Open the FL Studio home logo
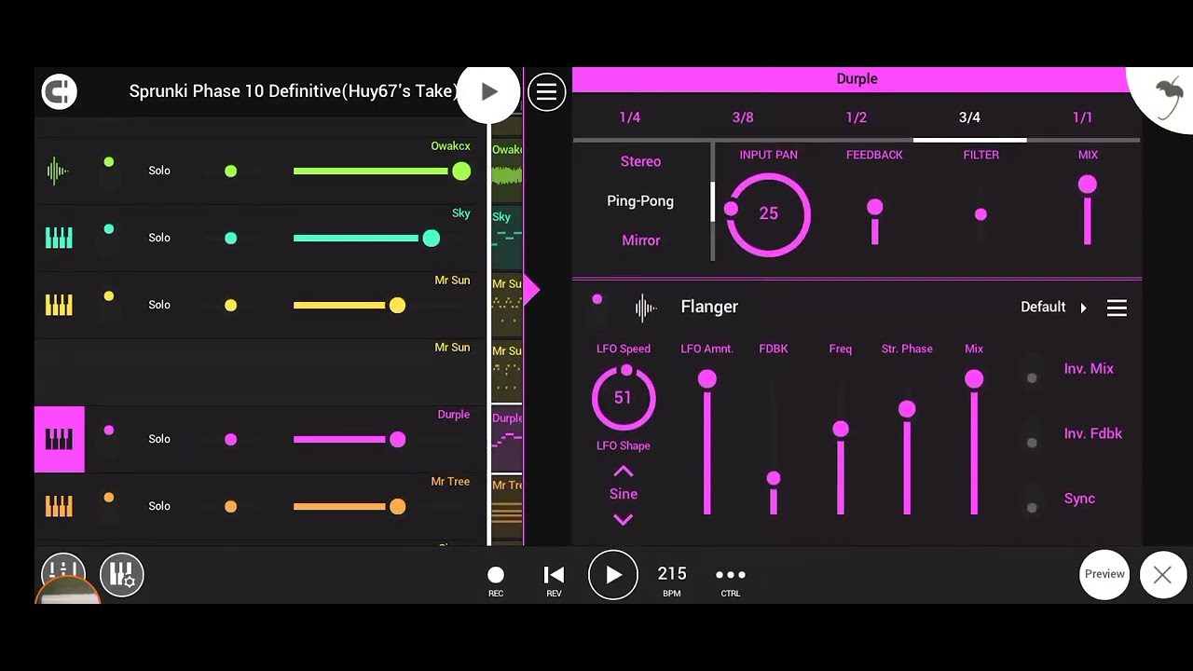 (59, 91)
